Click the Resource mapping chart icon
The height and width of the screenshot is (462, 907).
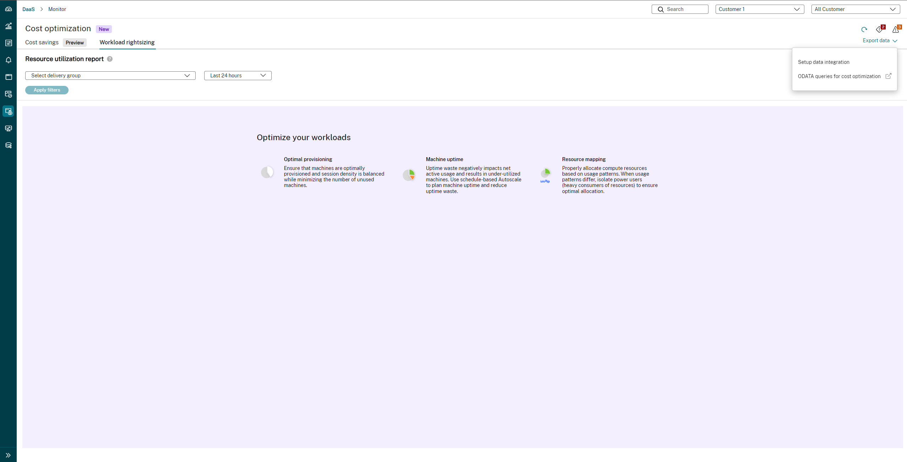click(545, 175)
